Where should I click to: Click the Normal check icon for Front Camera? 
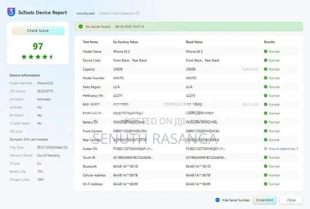pos(265,131)
